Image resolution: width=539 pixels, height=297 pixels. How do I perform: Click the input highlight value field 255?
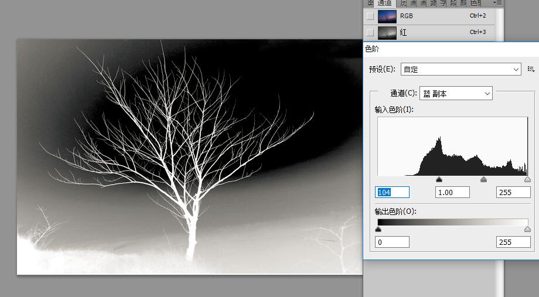point(513,192)
